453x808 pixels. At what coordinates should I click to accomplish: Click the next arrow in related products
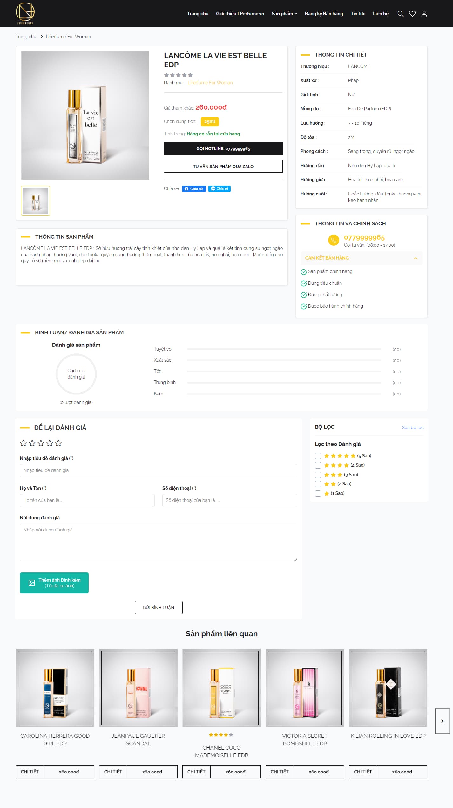pos(442,721)
